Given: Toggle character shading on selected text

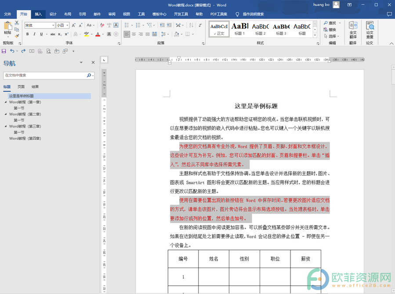Looking at the screenshot, I should click(109, 34).
